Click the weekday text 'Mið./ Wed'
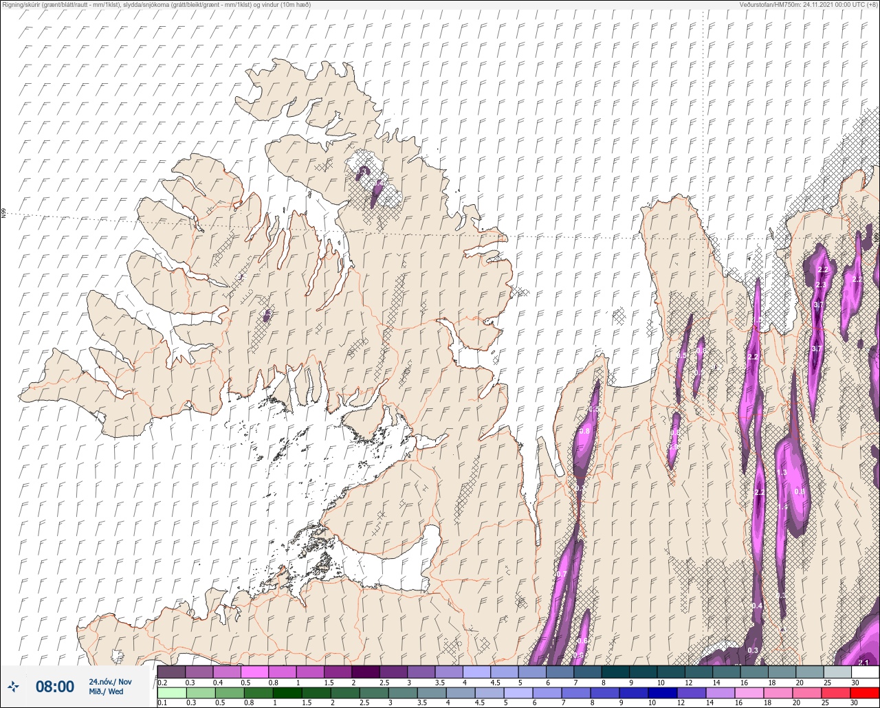 pos(106,692)
